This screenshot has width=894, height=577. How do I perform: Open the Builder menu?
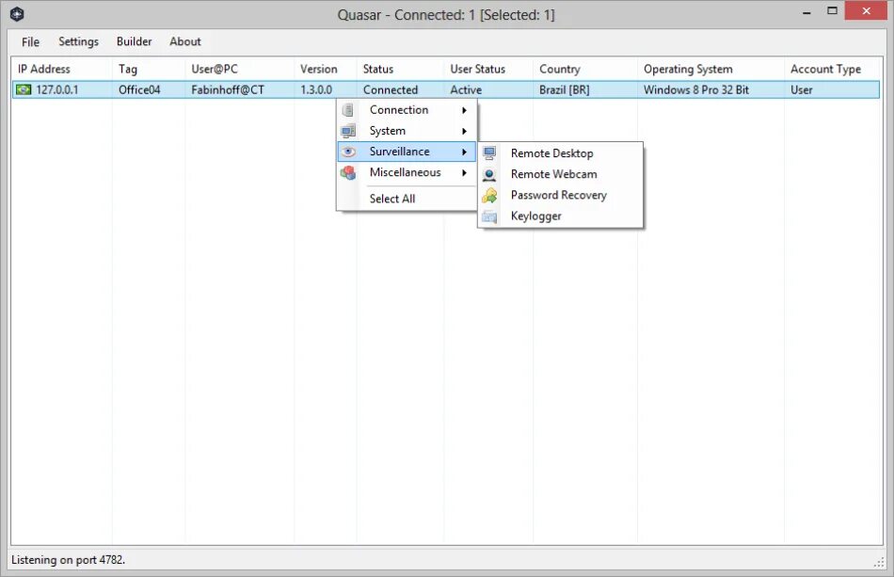[134, 41]
